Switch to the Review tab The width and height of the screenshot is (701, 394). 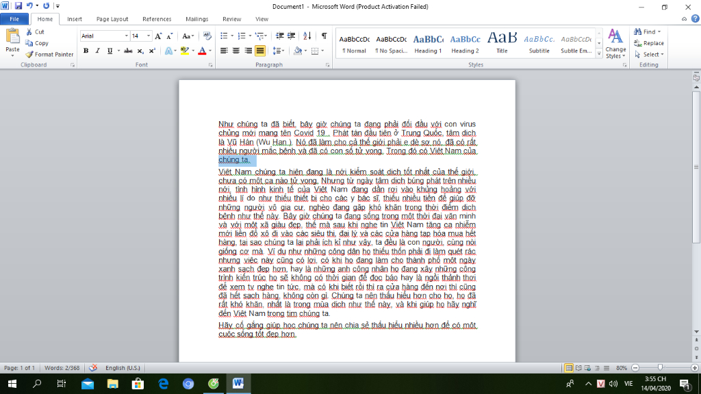coord(231,18)
